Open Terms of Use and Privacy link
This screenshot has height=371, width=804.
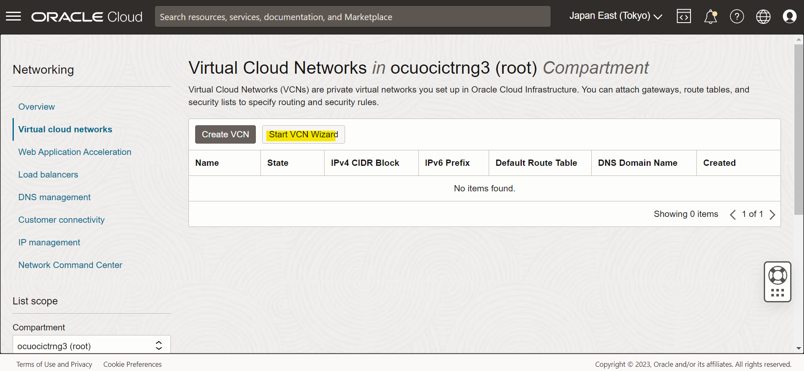pyautogui.click(x=54, y=364)
